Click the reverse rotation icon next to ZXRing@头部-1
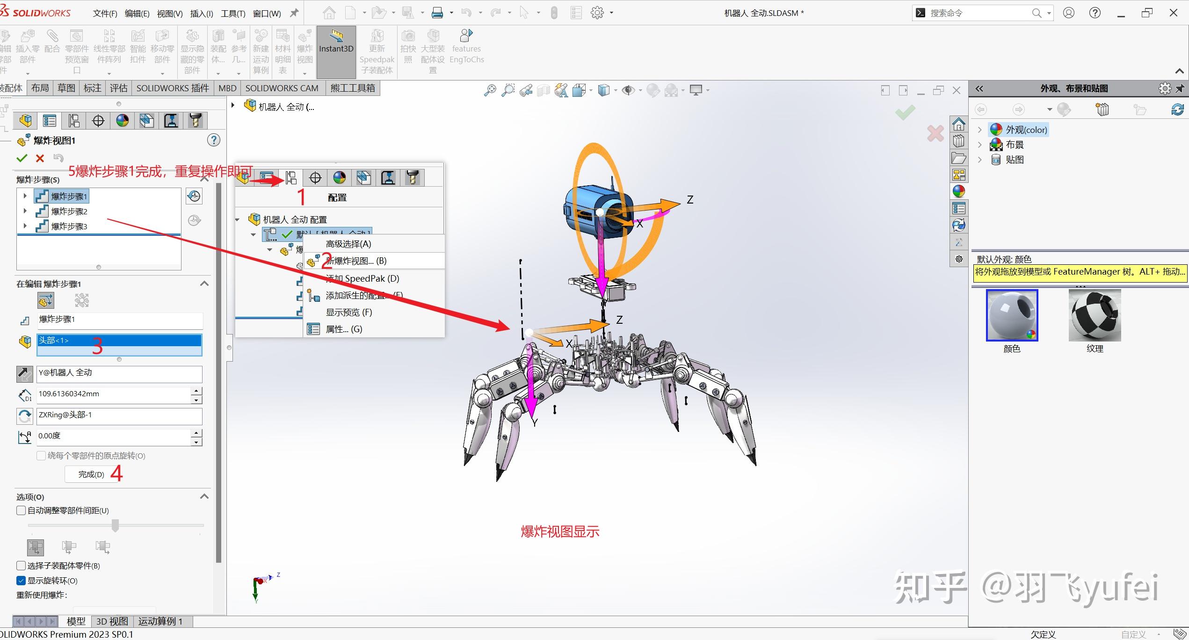This screenshot has height=640, width=1189. 25,416
